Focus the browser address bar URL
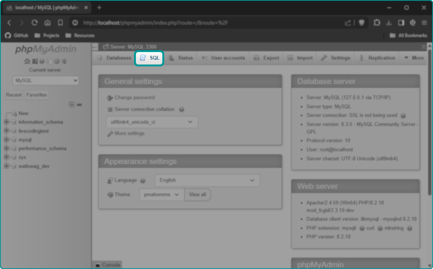Viewport: 433px width, 269px height. (x=156, y=23)
